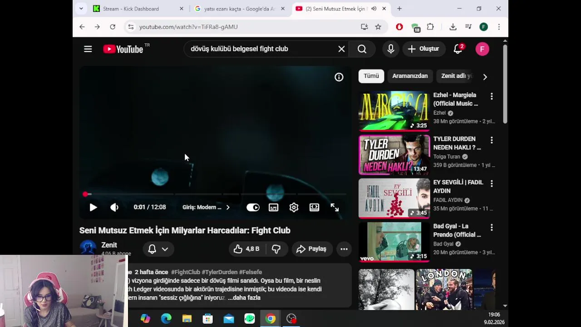Image resolution: width=581 pixels, height=327 pixels.
Task: Start voice search with the microphone
Action: [391, 49]
